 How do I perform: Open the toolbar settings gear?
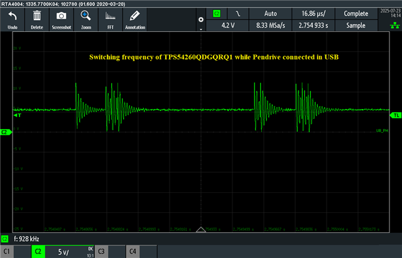point(201,19)
